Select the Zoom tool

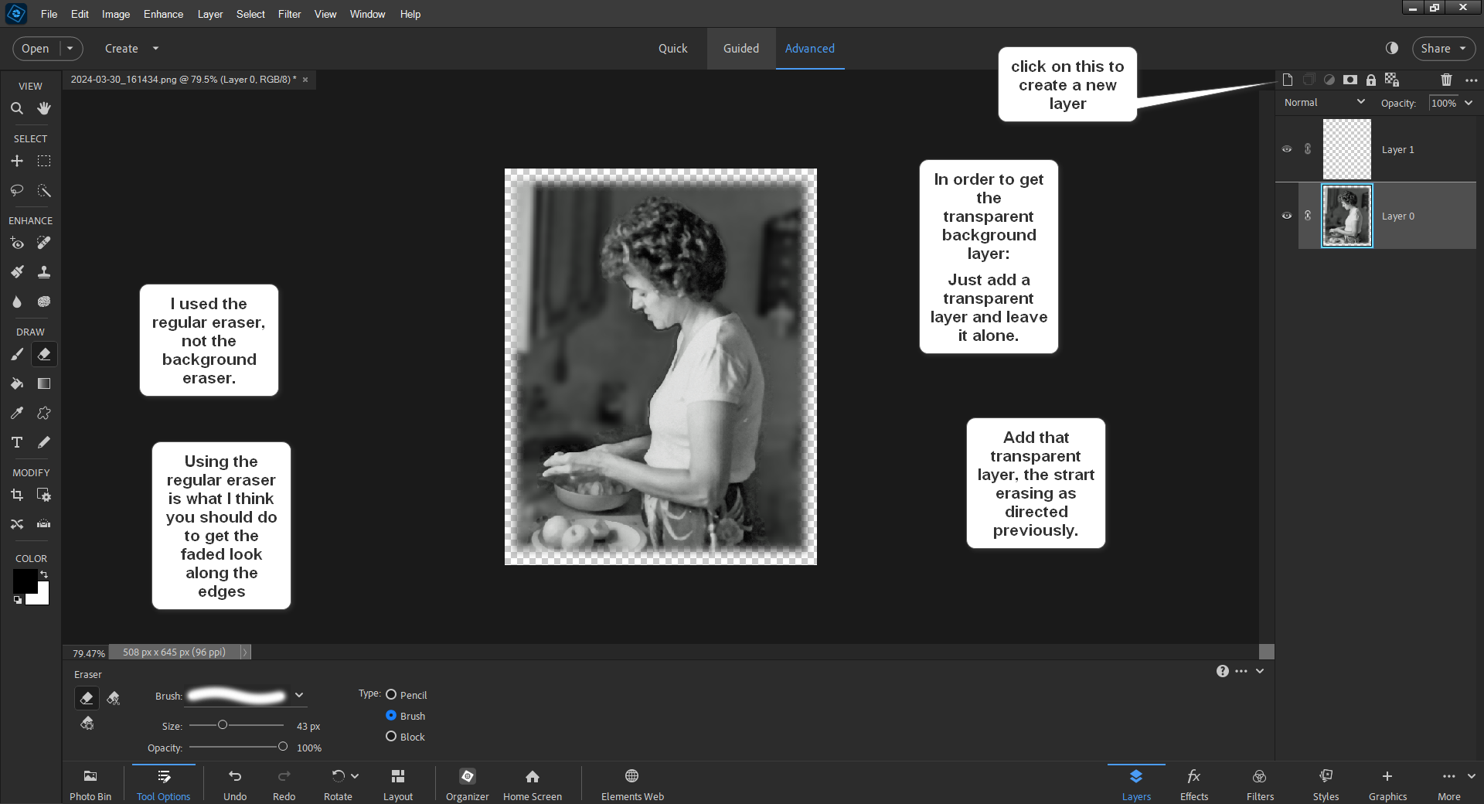17,108
